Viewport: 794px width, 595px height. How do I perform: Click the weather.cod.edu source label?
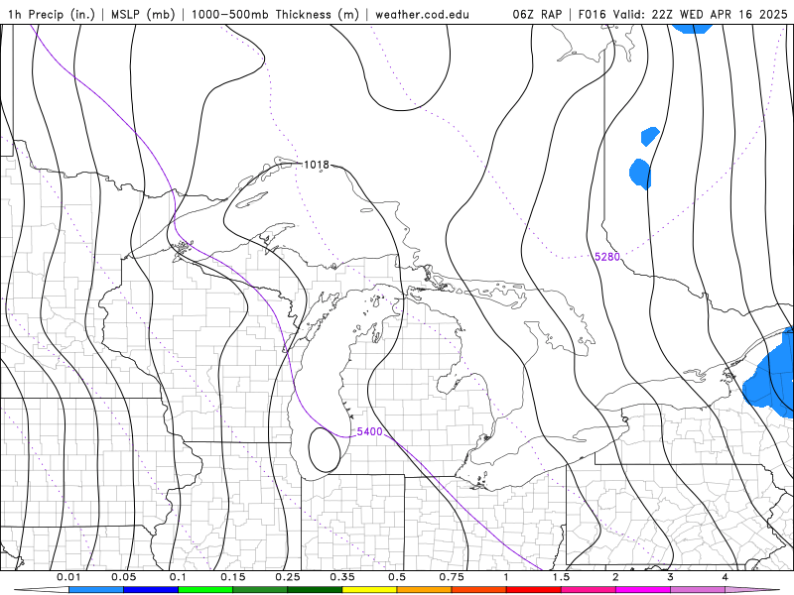(422, 14)
